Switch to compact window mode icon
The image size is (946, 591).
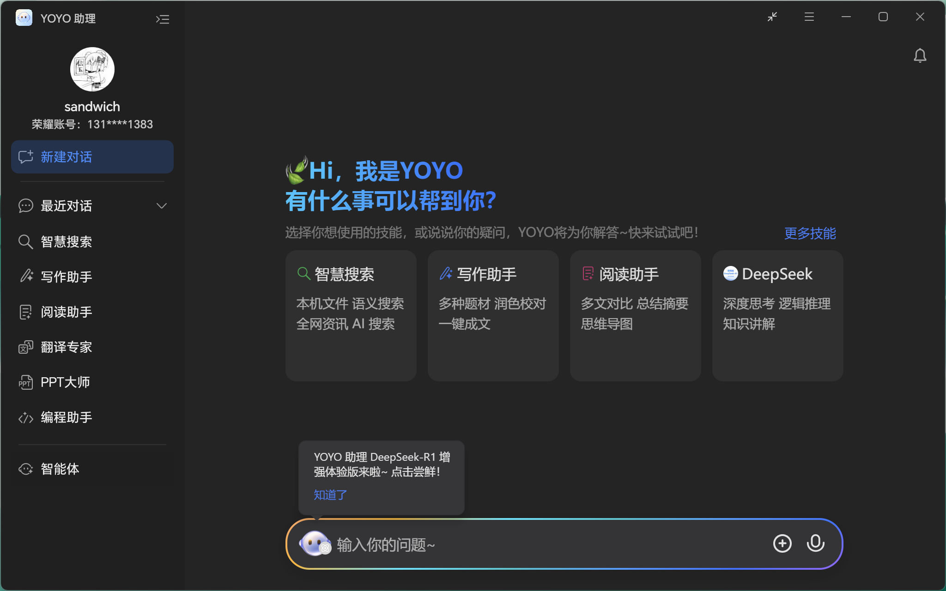click(x=772, y=17)
